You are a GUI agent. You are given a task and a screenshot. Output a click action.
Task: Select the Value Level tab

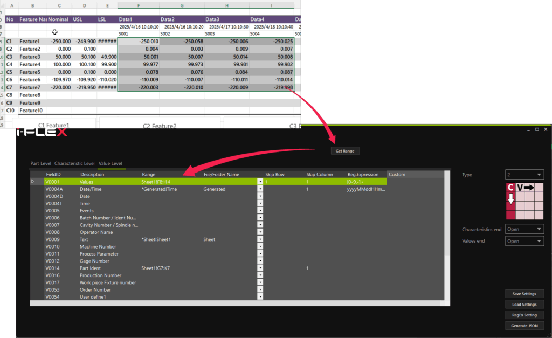pyautogui.click(x=110, y=163)
